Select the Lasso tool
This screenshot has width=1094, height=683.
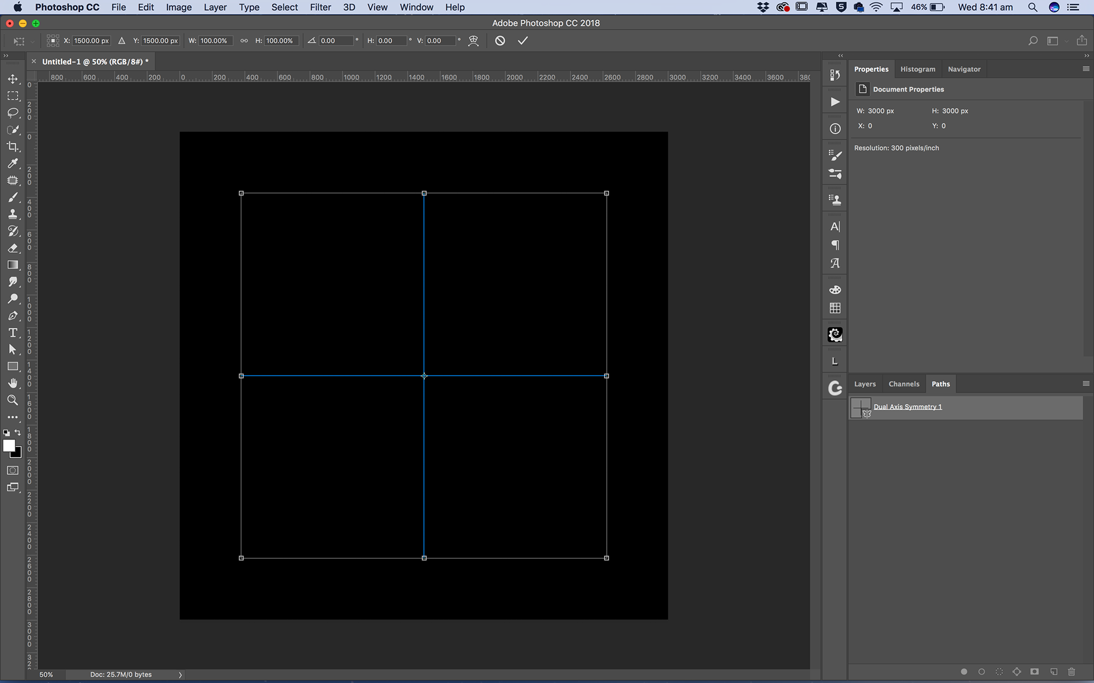click(13, 113)
